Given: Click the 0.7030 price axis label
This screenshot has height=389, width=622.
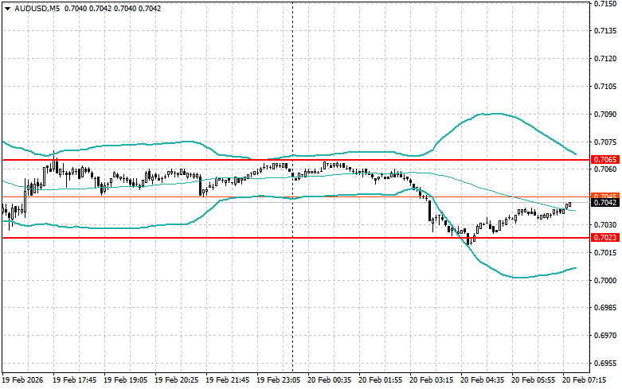Looking at the screenshot, I should pyautogui.click(x=605, y=224).
